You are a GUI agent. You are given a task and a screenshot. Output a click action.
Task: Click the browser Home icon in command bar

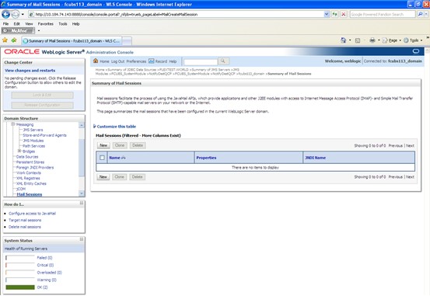[343, 40]
